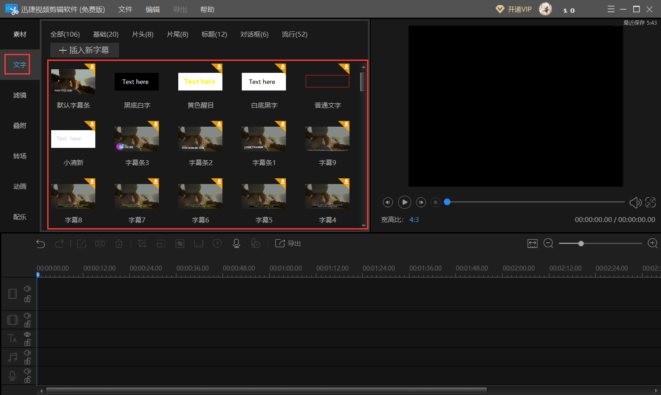Zoom out the timeline with minus icon
The image size is (661, 395).
tap(548, 244)
